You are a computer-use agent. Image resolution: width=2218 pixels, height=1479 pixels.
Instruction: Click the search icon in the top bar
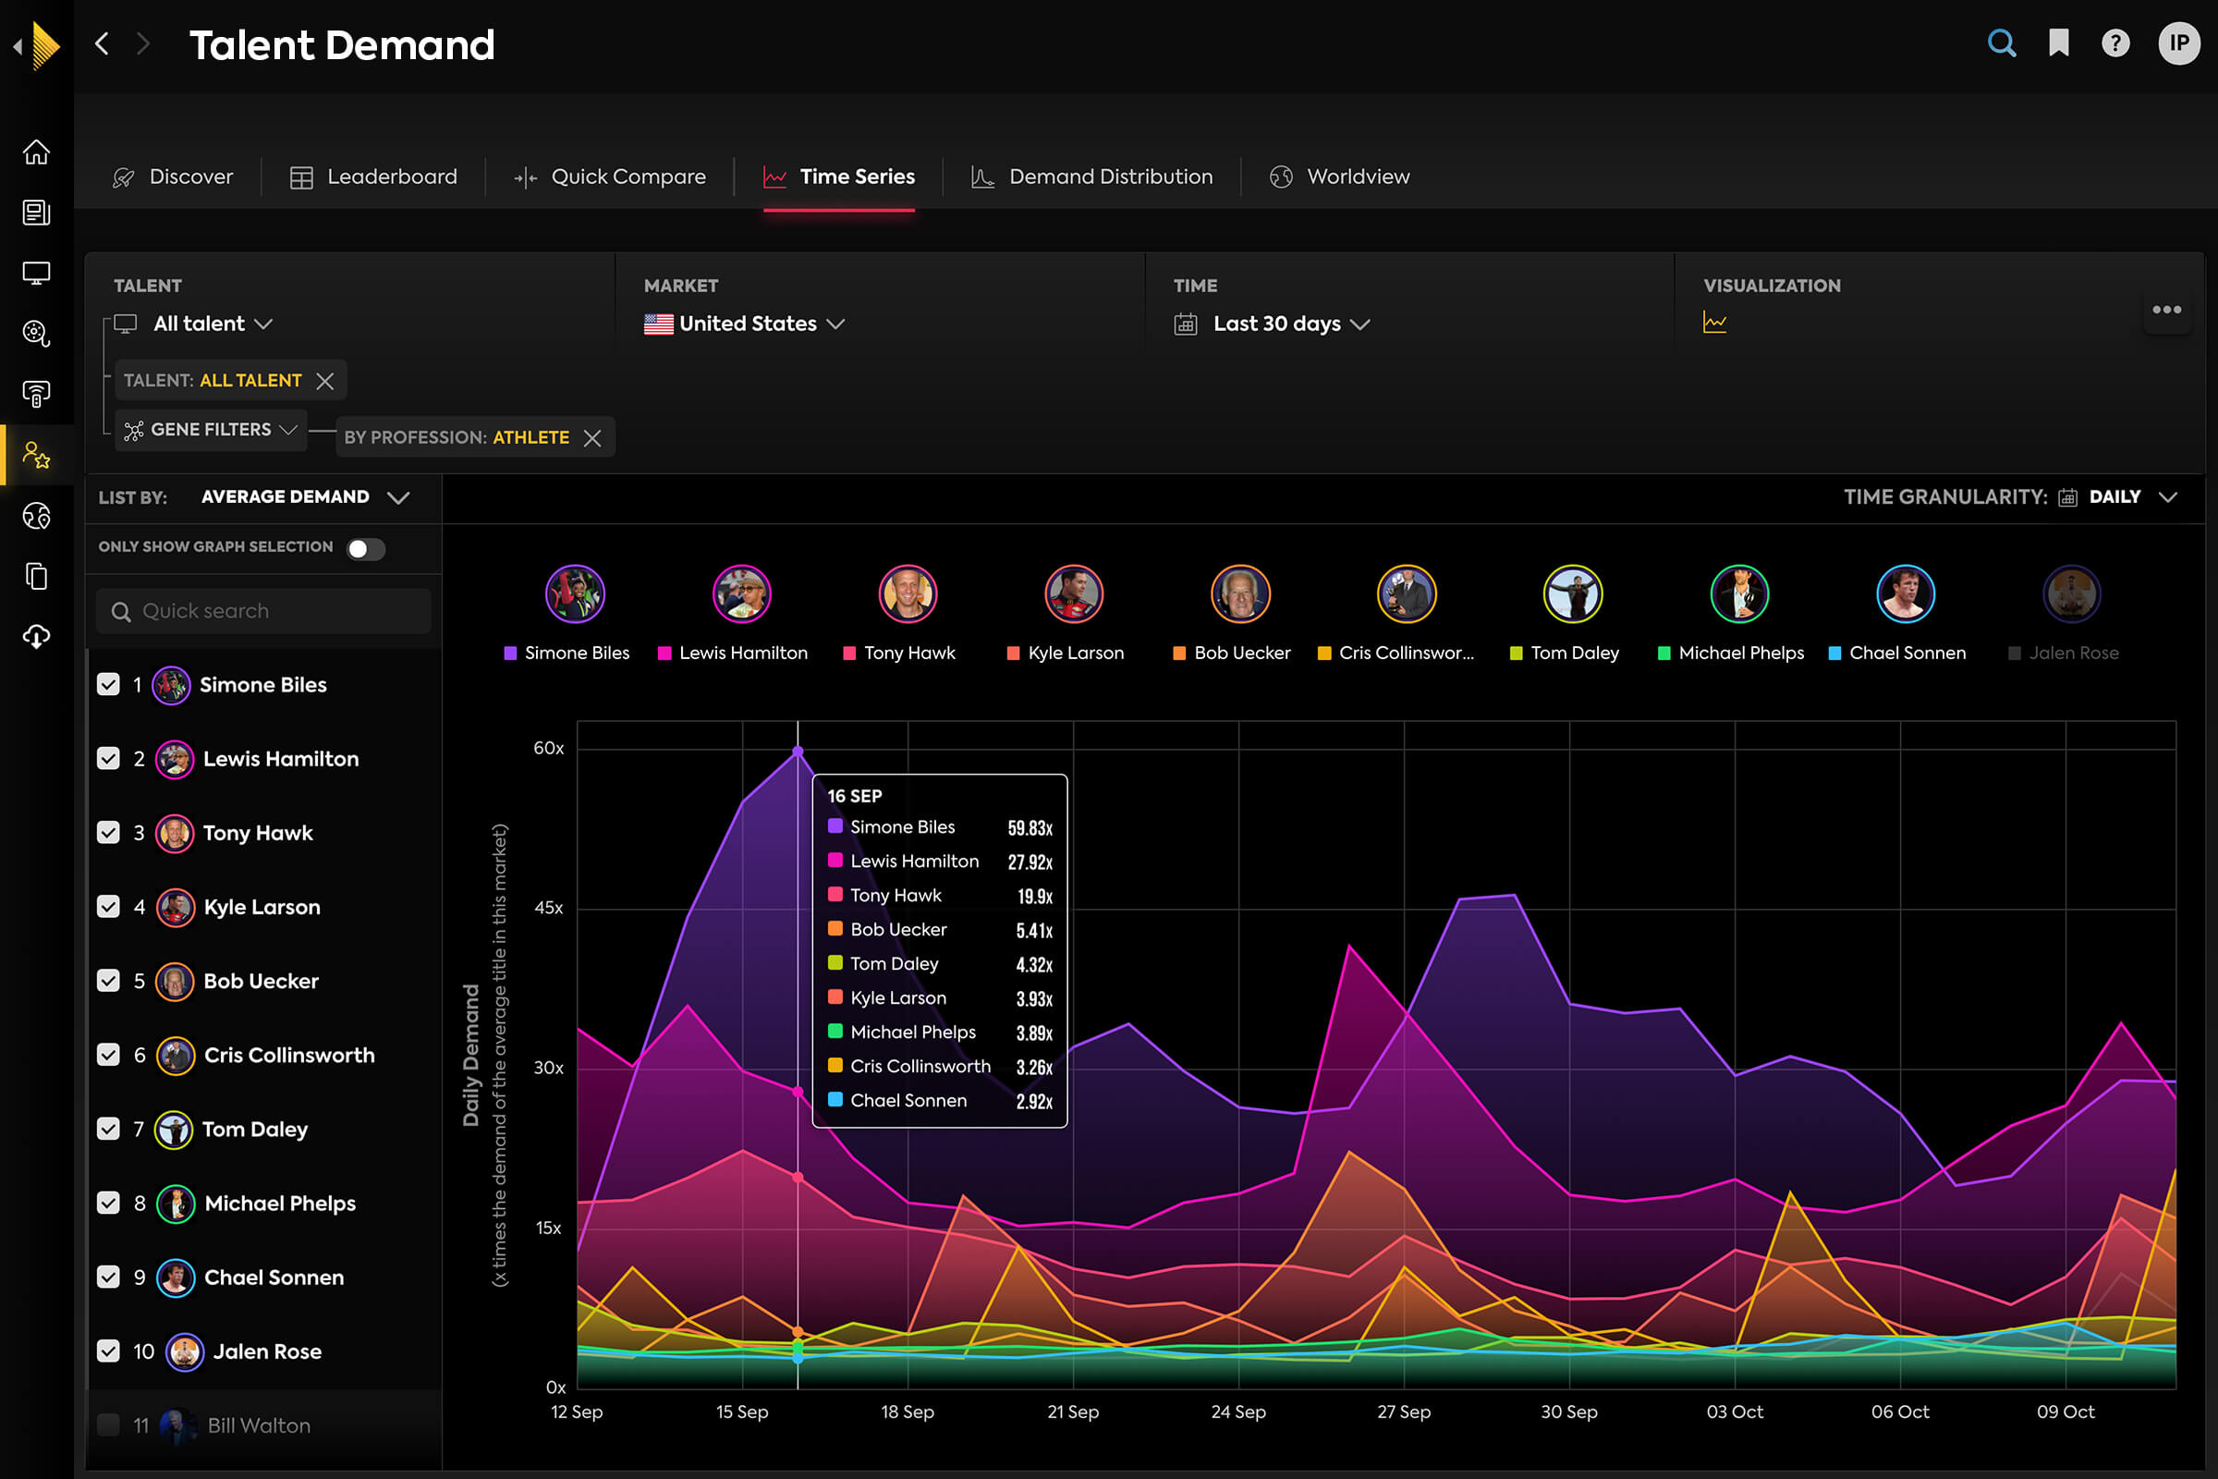click(x=2001, y=43)
